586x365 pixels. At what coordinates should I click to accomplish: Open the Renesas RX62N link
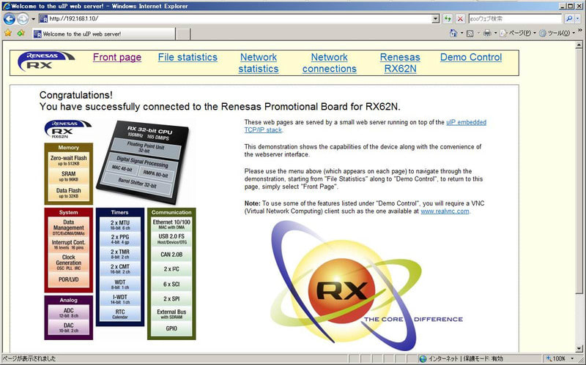click(x=400, y=63)
